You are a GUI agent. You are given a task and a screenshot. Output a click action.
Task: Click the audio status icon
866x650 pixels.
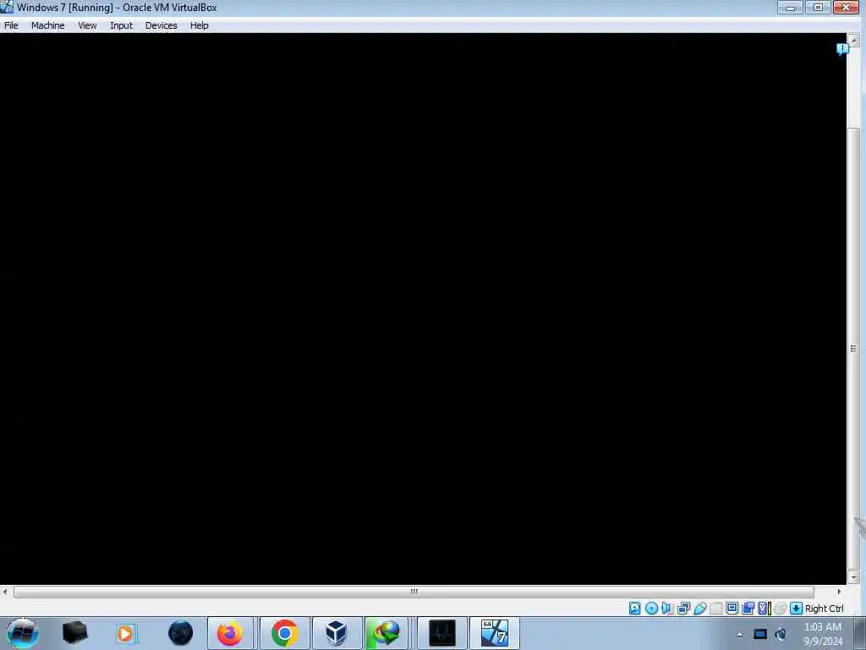pyautogui.click(x=667, y=609)
